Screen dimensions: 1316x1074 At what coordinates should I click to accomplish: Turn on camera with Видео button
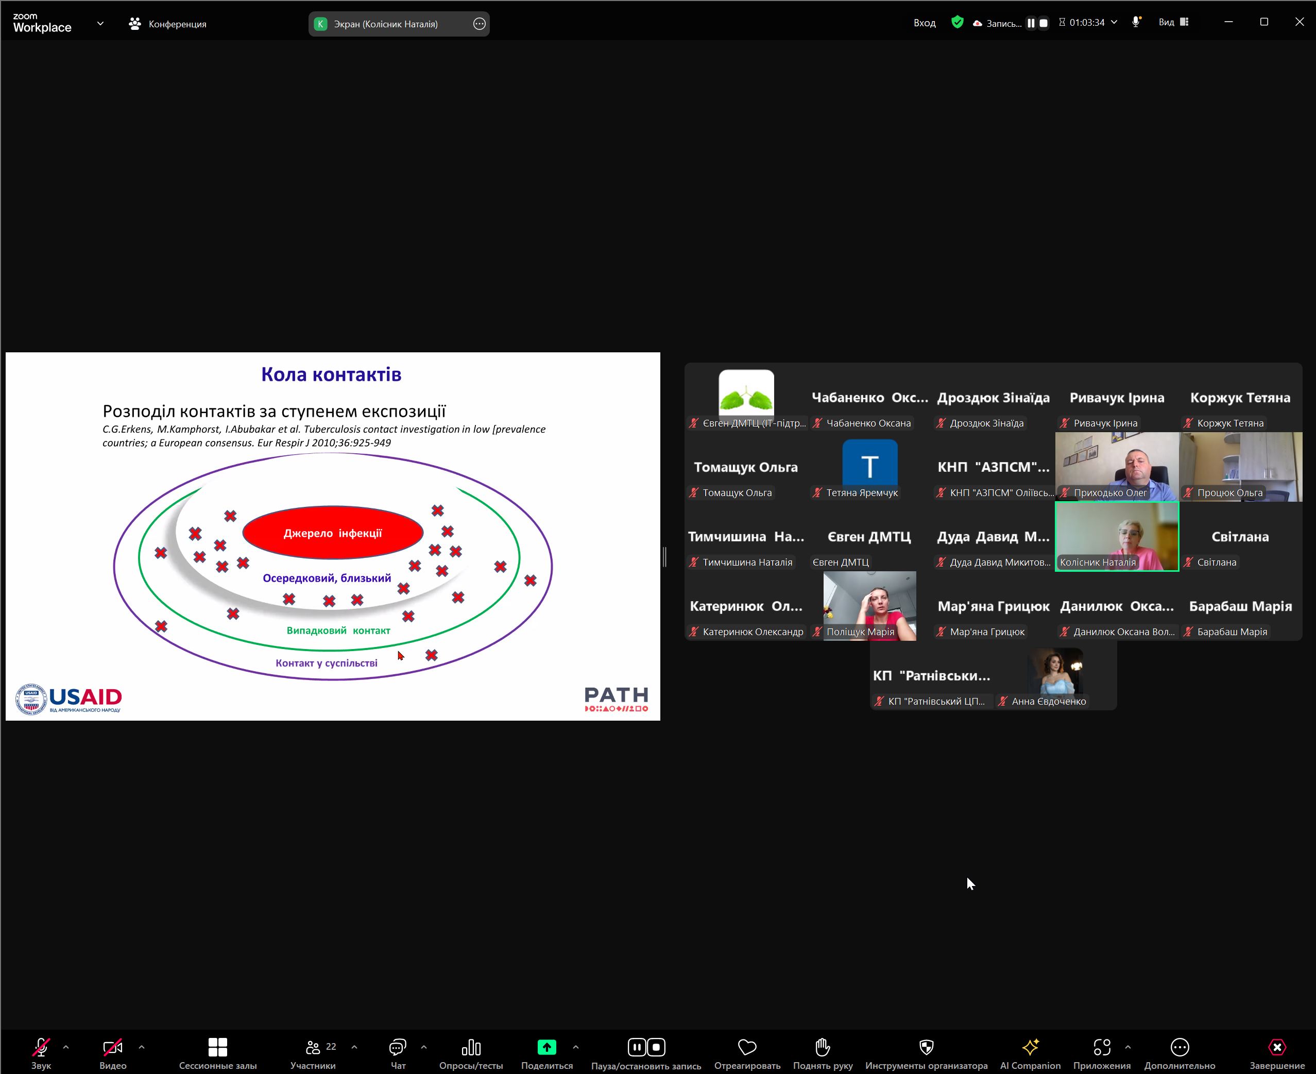[x=113, y=1047]
